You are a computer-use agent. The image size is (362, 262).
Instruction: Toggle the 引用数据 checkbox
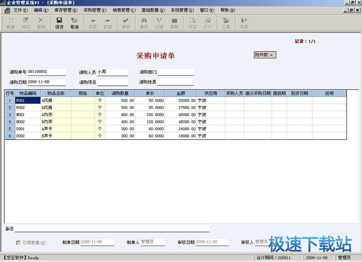coord(18,243)
